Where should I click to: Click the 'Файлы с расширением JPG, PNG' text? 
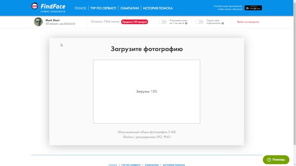point(147,137)
